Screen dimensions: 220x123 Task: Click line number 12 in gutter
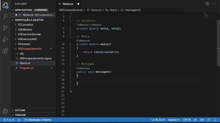[x=63, y=52]
